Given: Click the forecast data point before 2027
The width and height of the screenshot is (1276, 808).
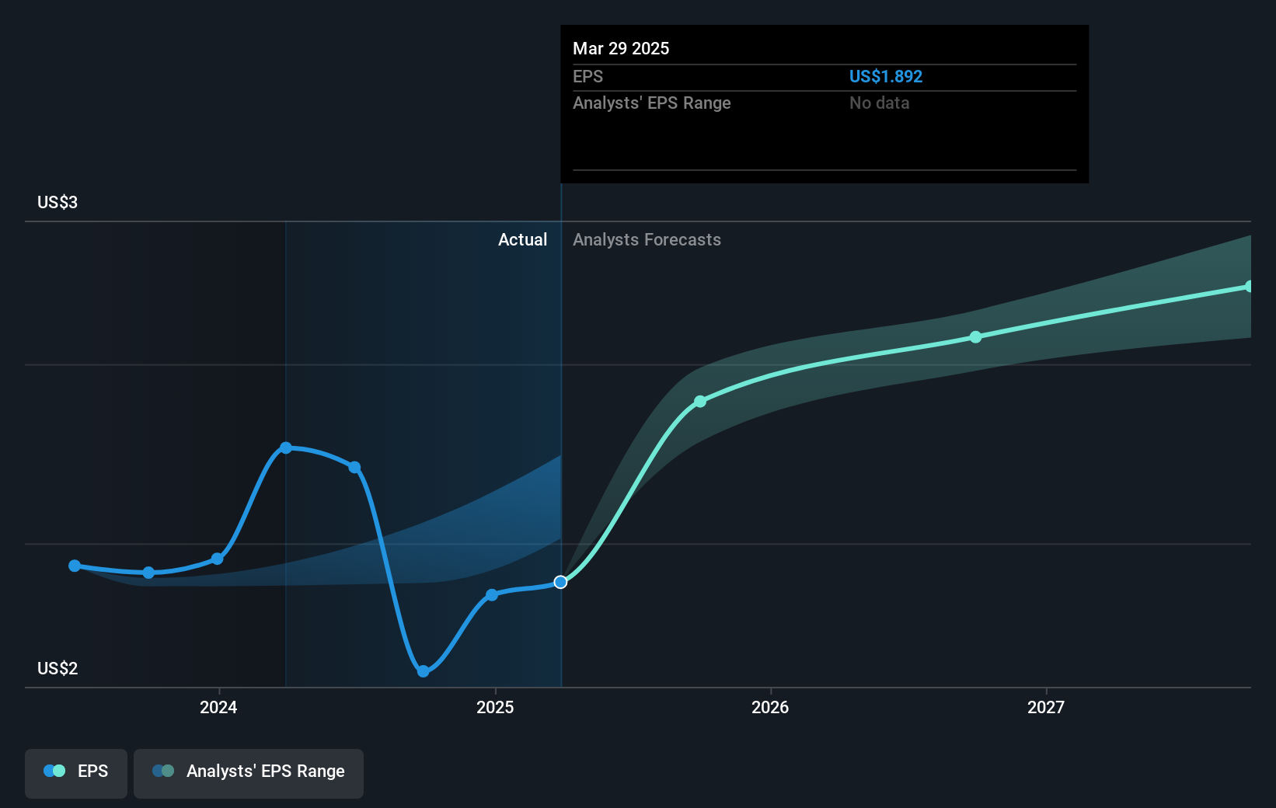Looking at the screenshot, I should 976,337.
